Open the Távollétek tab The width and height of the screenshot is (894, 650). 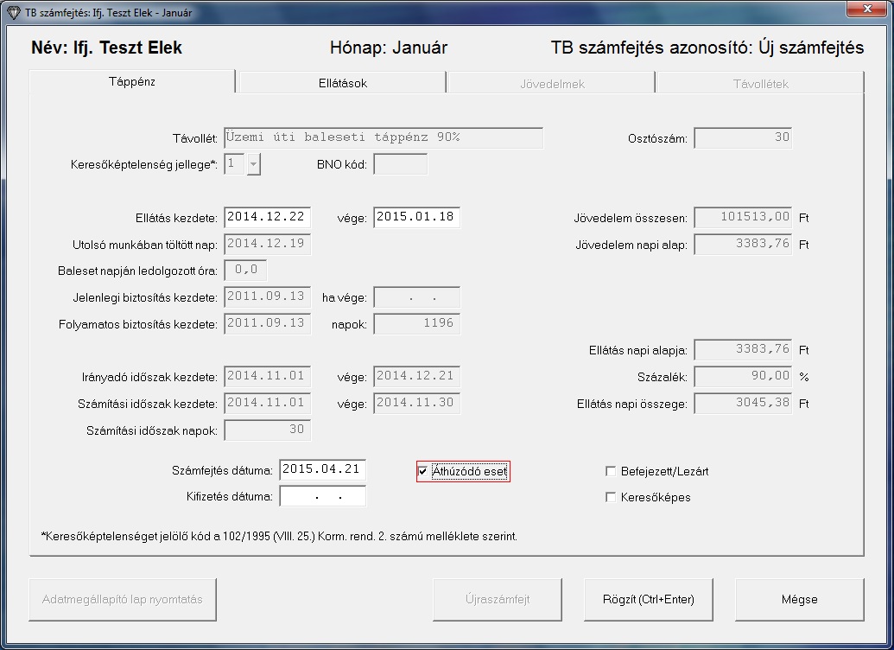click(760, 84)
